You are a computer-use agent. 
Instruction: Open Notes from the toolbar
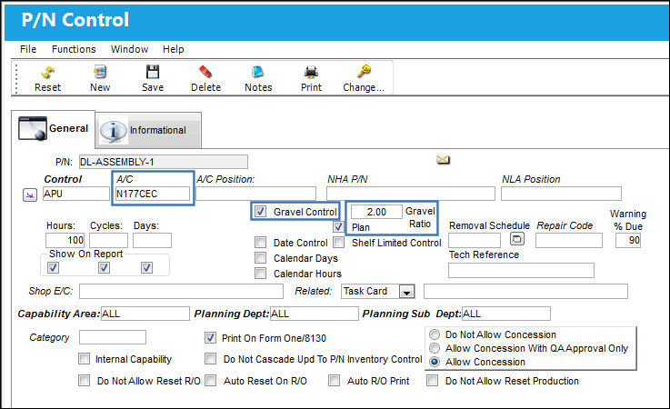[258, 72]
